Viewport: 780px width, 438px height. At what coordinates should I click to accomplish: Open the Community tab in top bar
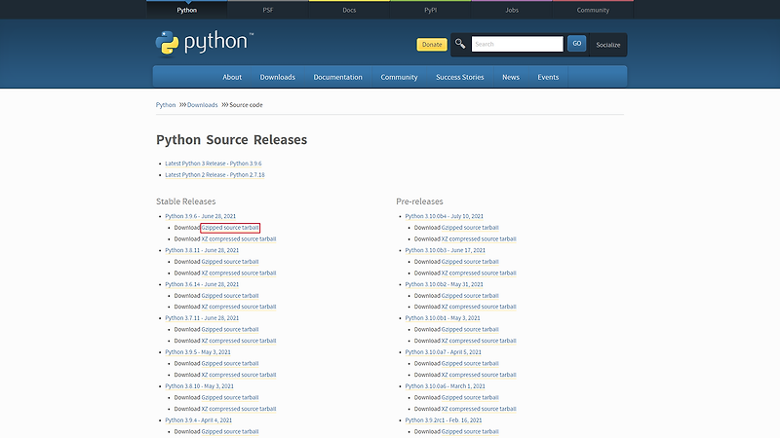click(x=593, y=10)
